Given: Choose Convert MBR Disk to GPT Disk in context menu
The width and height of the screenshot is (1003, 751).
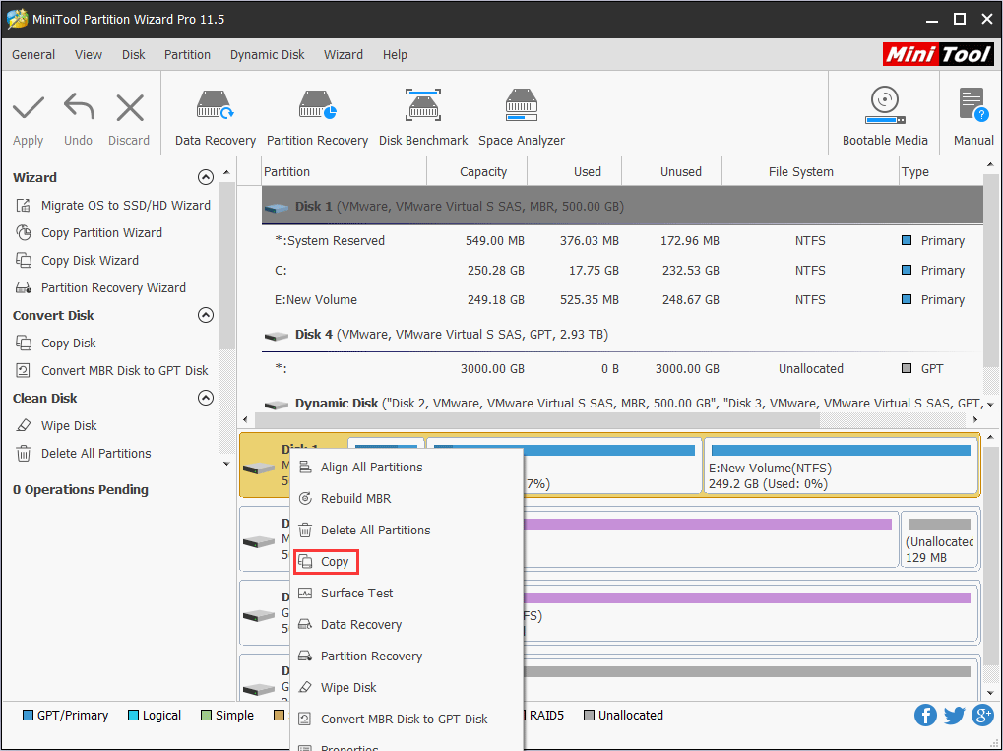Looking at the screenshot, I should [x=407, y=720].
